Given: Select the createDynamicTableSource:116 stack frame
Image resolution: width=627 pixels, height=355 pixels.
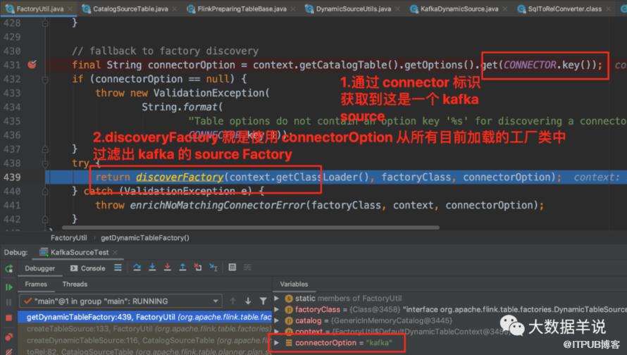Looking at the screenshot, I should pyautogui.click(x=144, y=340).
